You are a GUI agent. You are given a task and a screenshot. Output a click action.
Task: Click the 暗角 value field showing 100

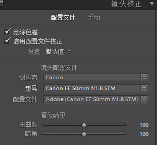[x=144, y=134]
